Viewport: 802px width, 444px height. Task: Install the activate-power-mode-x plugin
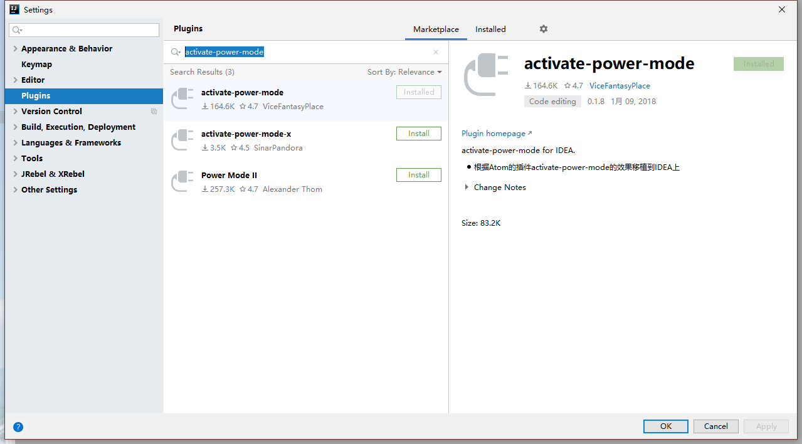pyautogui.click(x=418, y=134)
